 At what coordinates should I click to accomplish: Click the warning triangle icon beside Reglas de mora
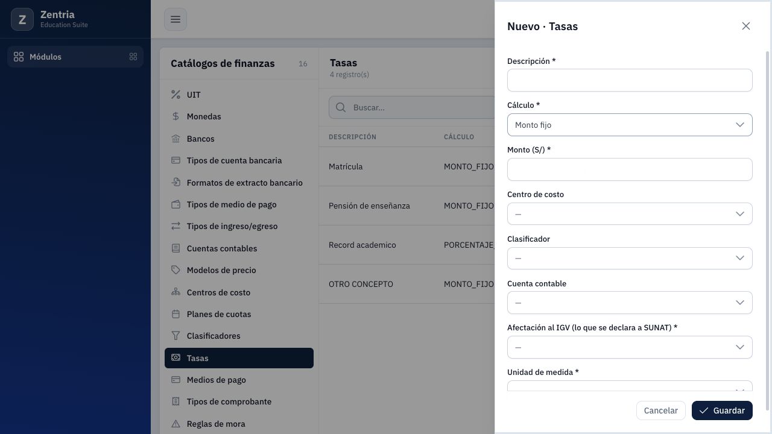(176, 424)
